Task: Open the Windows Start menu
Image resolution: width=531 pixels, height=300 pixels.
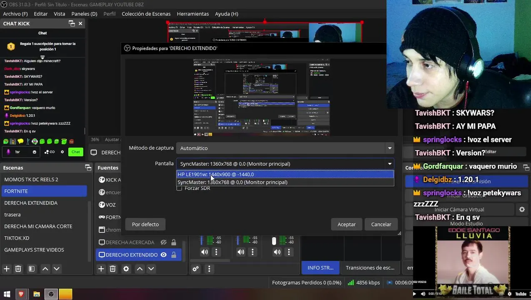Action: coord(7,294)
